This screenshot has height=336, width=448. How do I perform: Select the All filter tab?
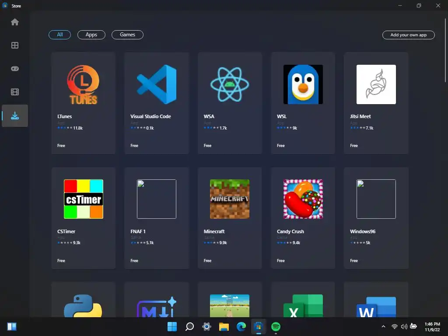pos(59,35)
